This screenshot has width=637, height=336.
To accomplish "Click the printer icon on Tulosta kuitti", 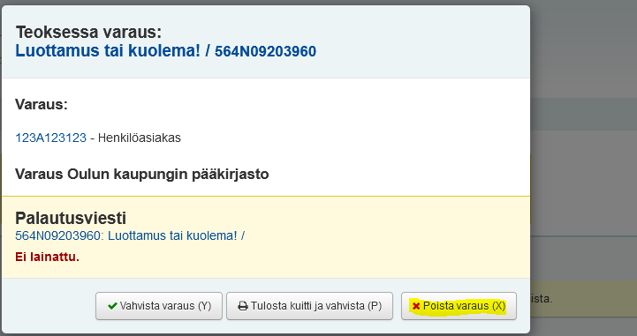I will (x=243, y=306).
